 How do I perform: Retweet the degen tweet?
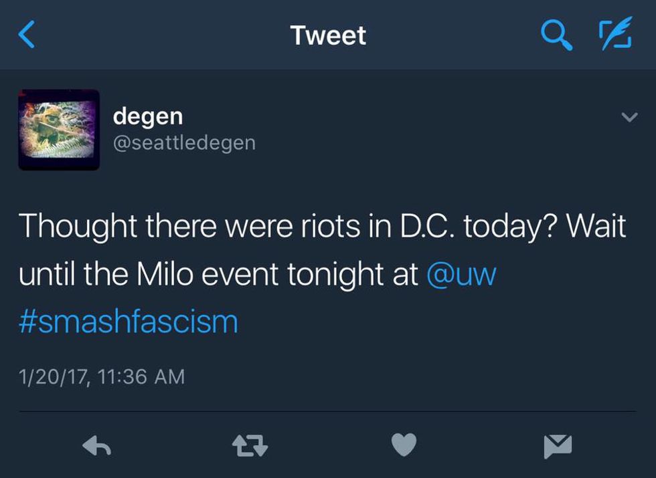248,445
